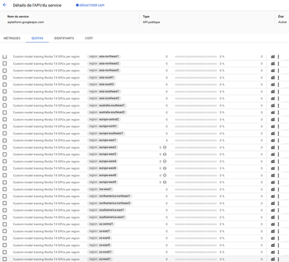
Task: Click the quota name in the southamerica-east1 row
Action: coord(46,210)
